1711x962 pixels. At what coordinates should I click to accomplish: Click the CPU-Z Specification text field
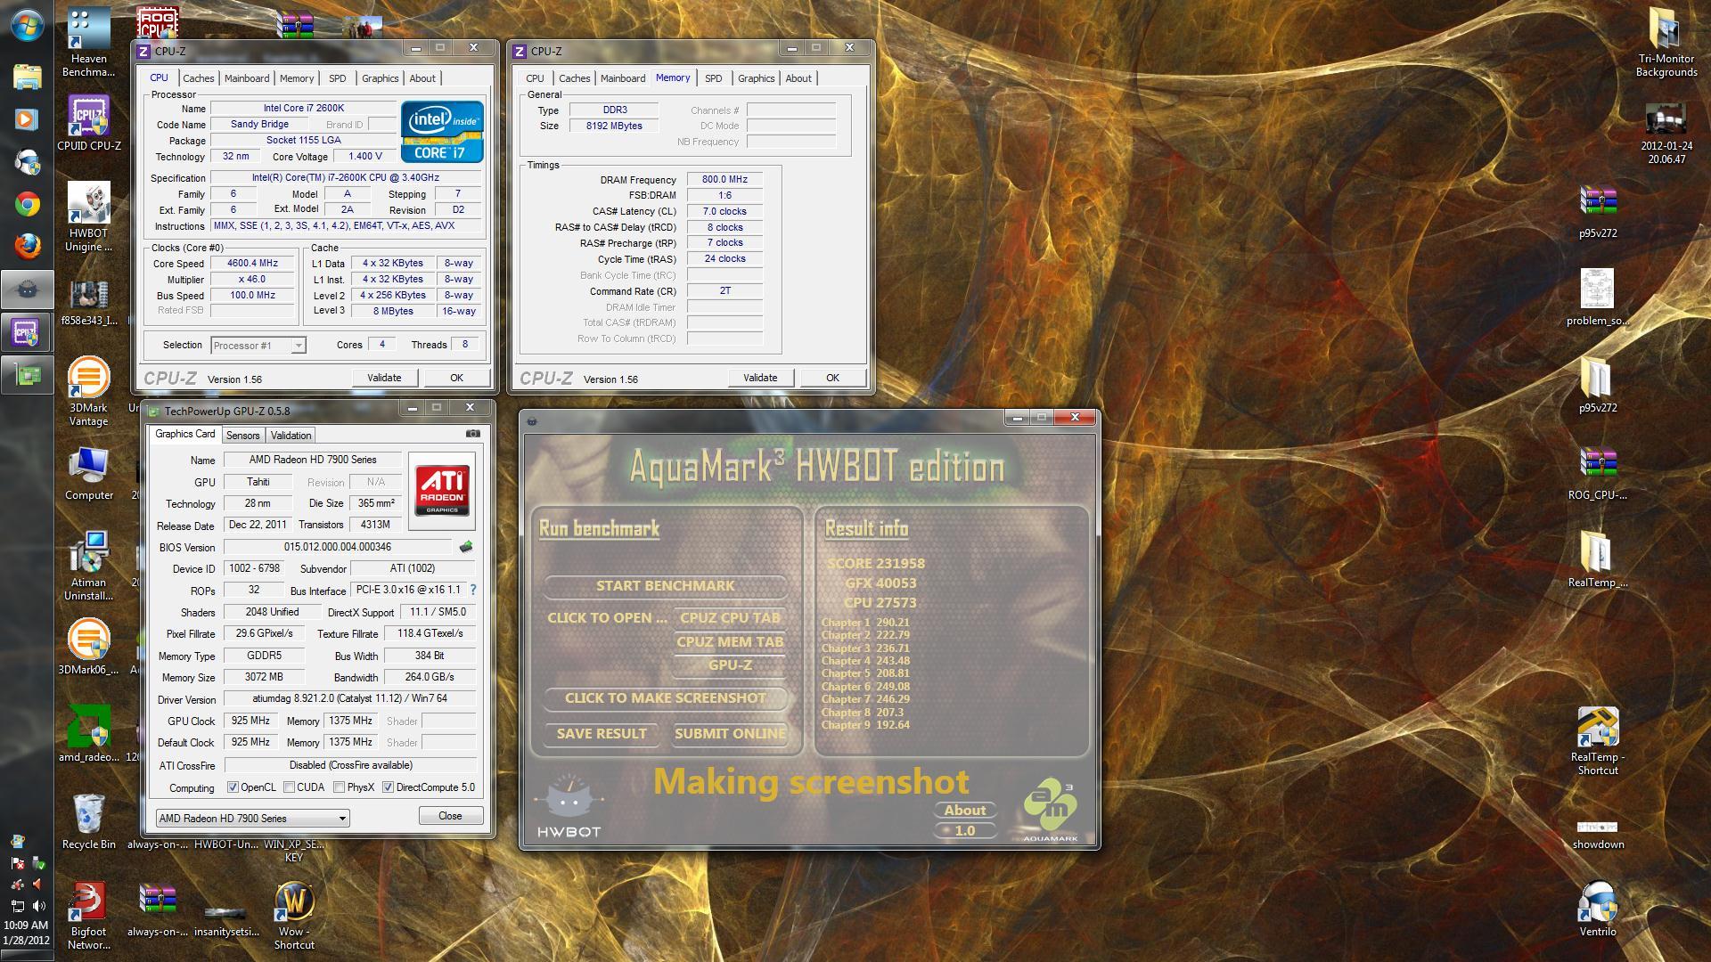click(x=346, y=178)
